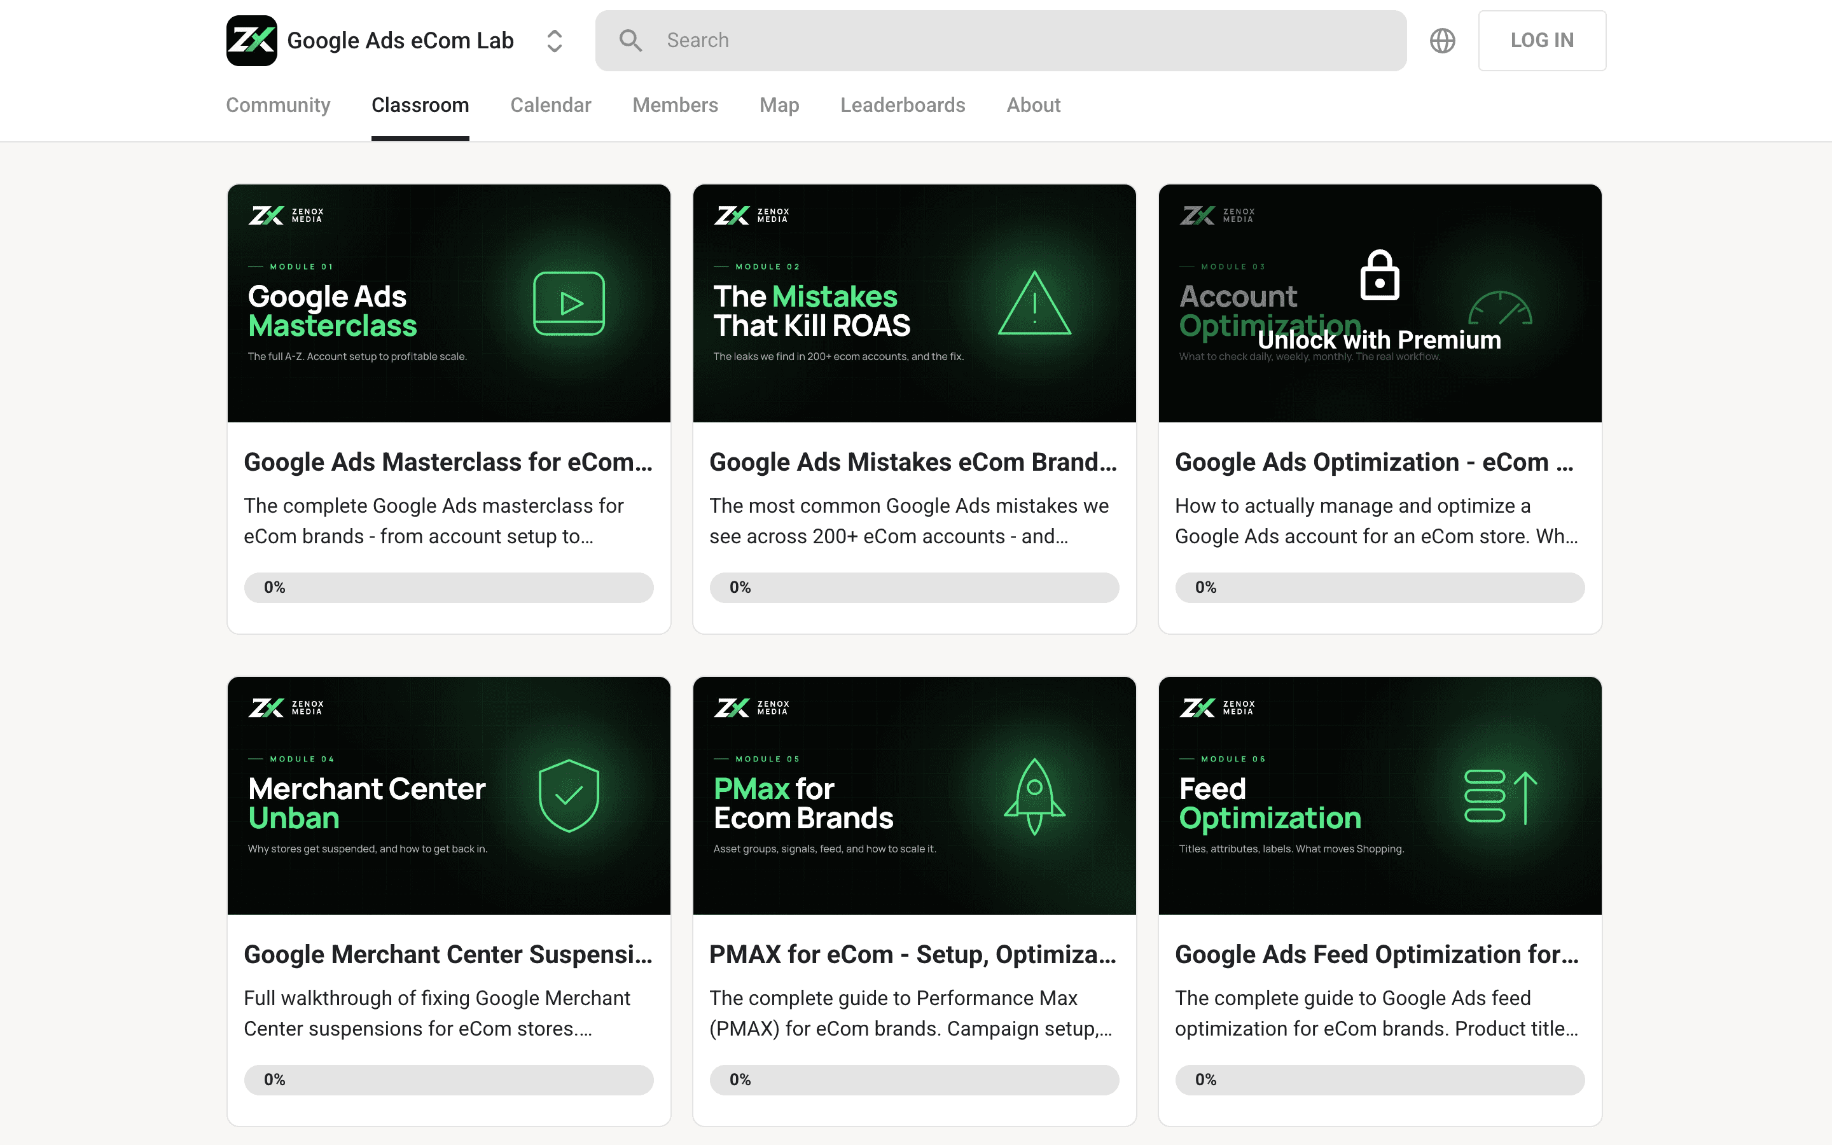Screen dimensions: 1832x1145
Task: Open the Map tab
Action: (779, 105)
